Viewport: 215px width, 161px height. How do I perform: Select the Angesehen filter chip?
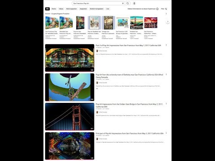click(x=83, y=9)
